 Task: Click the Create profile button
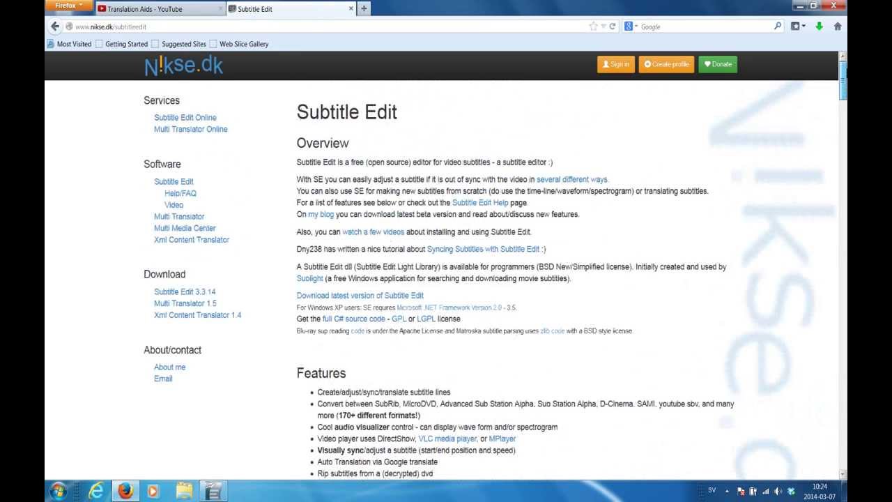667,64
